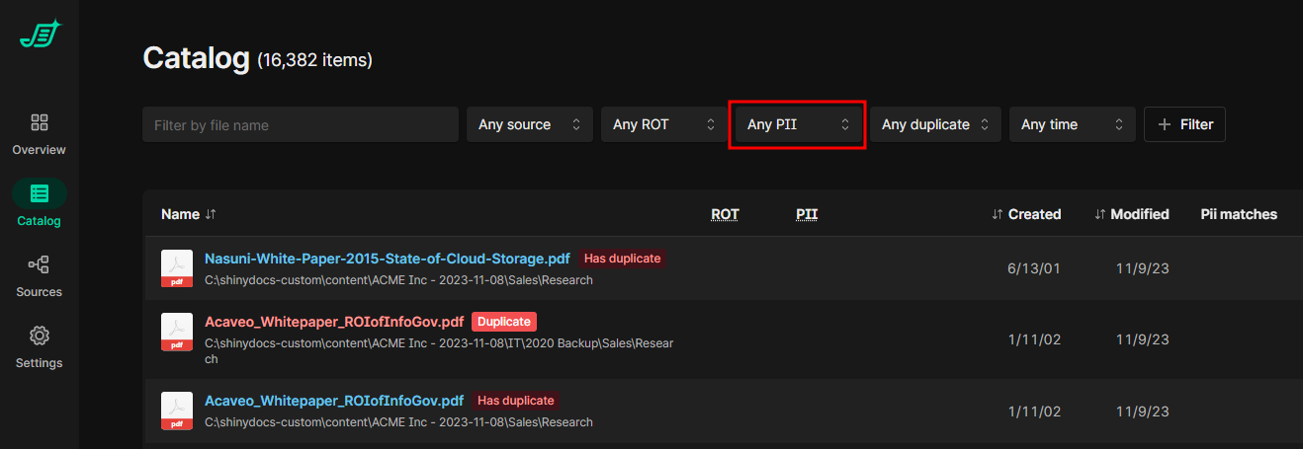Expand the Any PII dropdown
1303x449 pixels.
point(798,124)
